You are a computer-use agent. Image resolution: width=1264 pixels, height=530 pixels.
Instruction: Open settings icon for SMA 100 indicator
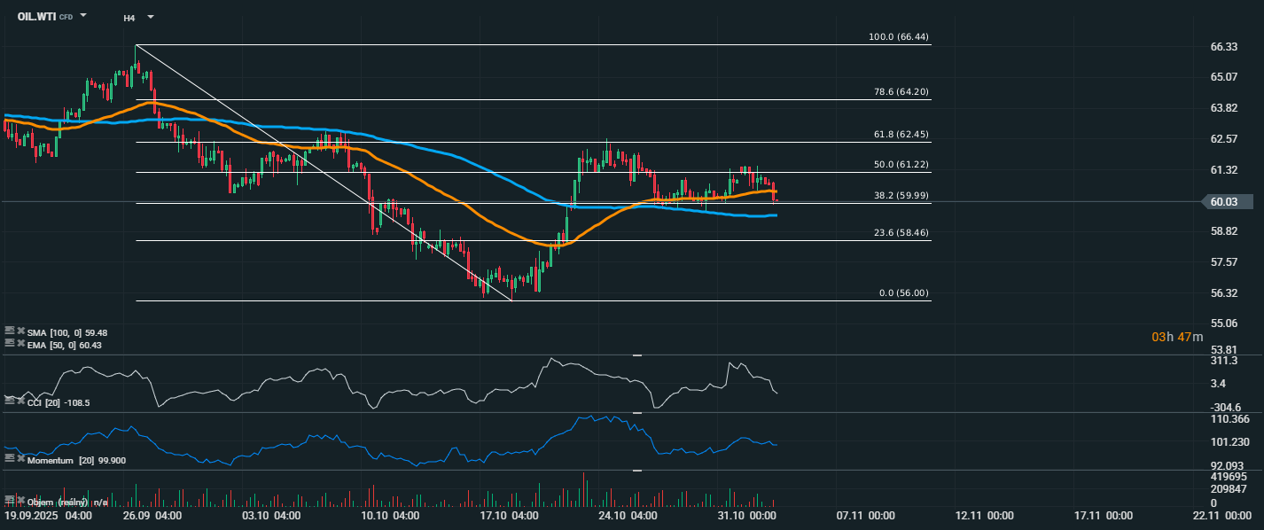click(10, 331)
